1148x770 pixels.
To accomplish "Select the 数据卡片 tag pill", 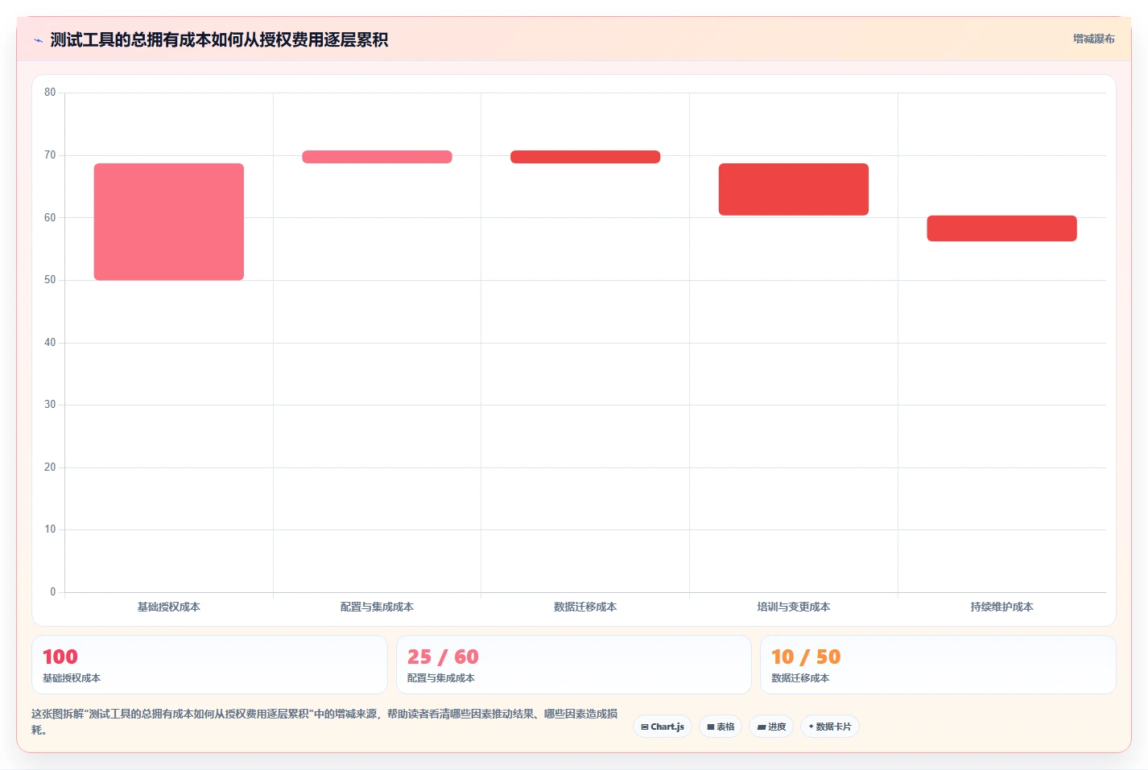I will click(830, 727).
